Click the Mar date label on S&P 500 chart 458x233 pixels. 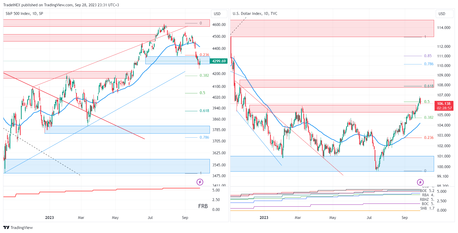(81, 218)
